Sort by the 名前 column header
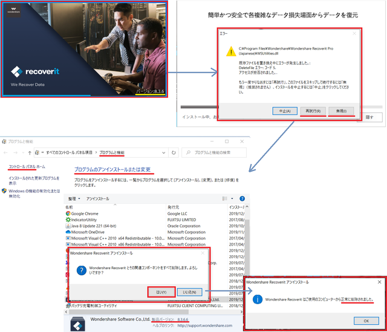This screenshot has width=387, height=332. tap(69, 207)
